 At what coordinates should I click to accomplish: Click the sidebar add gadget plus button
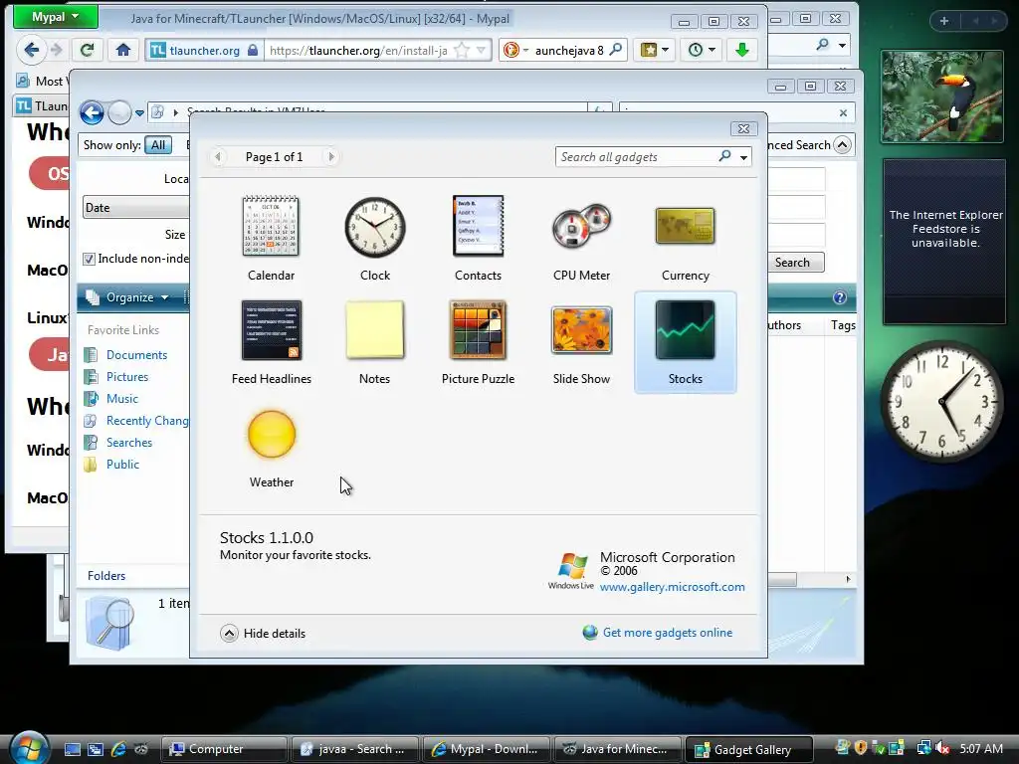click(943, 21)
